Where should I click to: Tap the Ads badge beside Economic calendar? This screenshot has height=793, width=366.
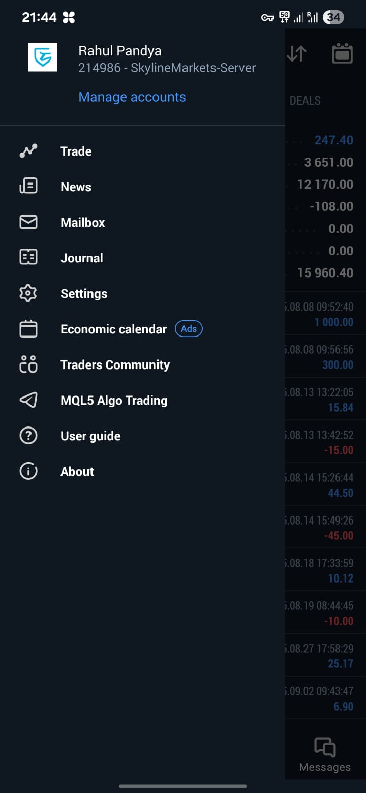[189, 329]
